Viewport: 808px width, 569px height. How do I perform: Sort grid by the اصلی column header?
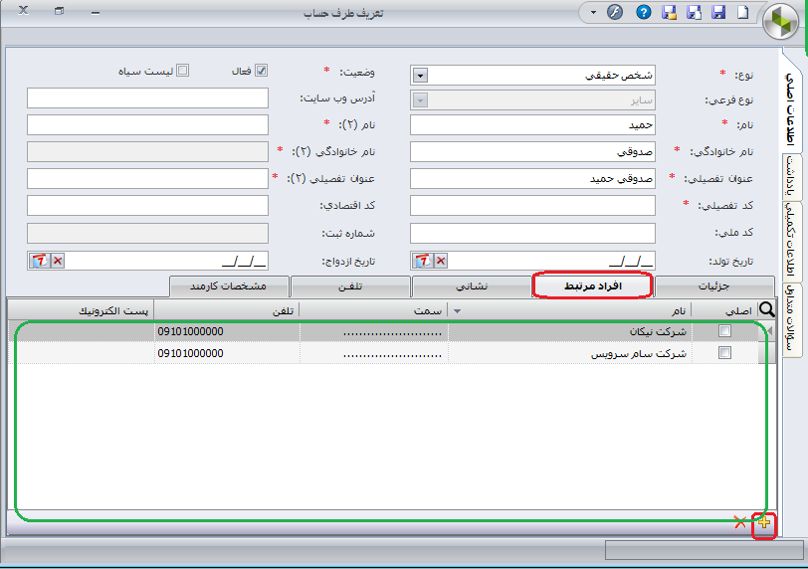tap(724, 310)
